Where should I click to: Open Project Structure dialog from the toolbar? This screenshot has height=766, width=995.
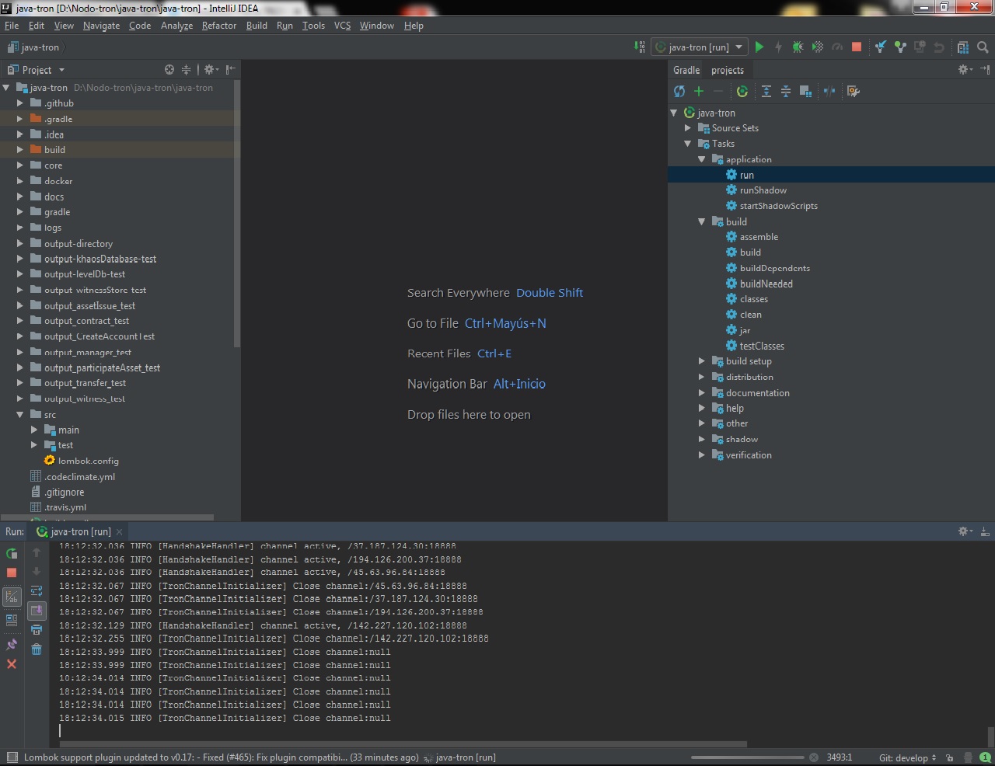point(963,47)
